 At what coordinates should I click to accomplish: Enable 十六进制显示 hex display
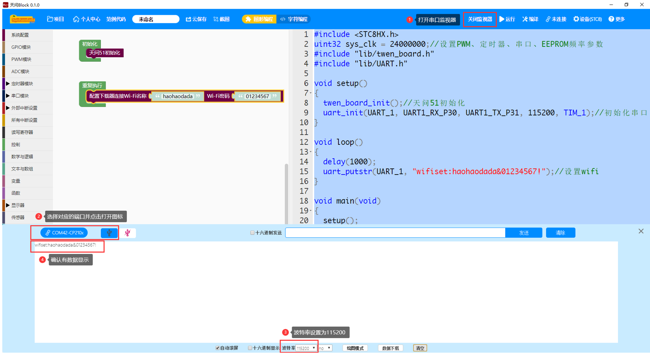(250, 348)
